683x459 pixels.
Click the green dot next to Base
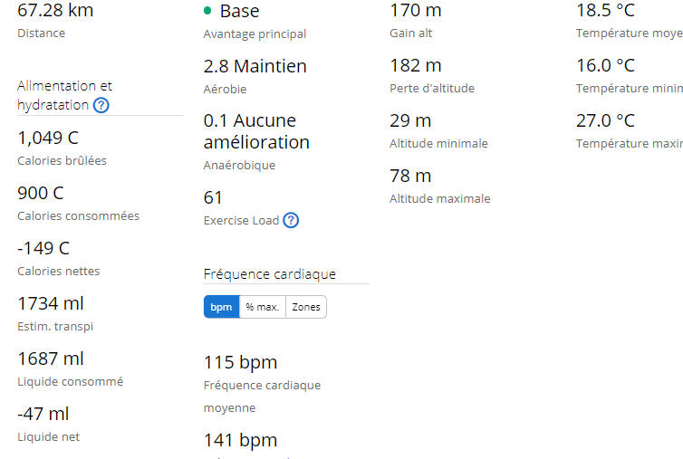point(207,11)
